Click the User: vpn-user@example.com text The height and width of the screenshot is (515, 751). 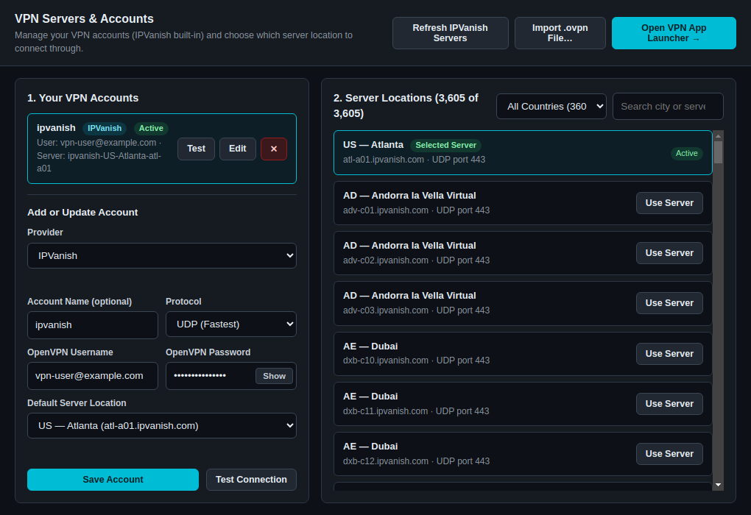click(96, 143)
